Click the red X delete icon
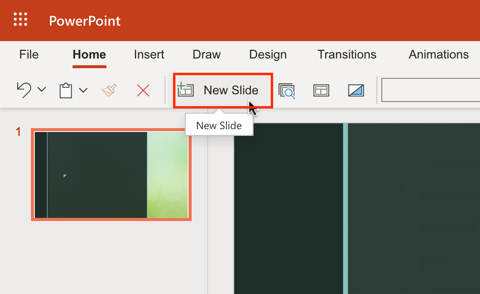Viewport: 480px width, 294px height. [143, 90]
